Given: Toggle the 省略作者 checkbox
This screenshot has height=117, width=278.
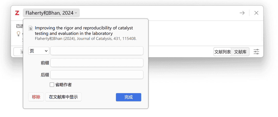Looking at the screenshot, I should point(52,85).
